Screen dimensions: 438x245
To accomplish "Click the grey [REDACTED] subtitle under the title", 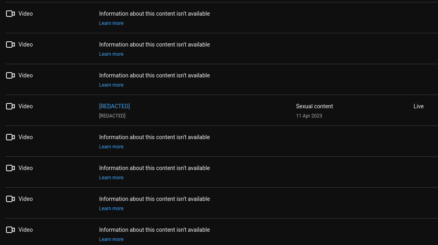I will pyautogui.click(x=112, y=116).
